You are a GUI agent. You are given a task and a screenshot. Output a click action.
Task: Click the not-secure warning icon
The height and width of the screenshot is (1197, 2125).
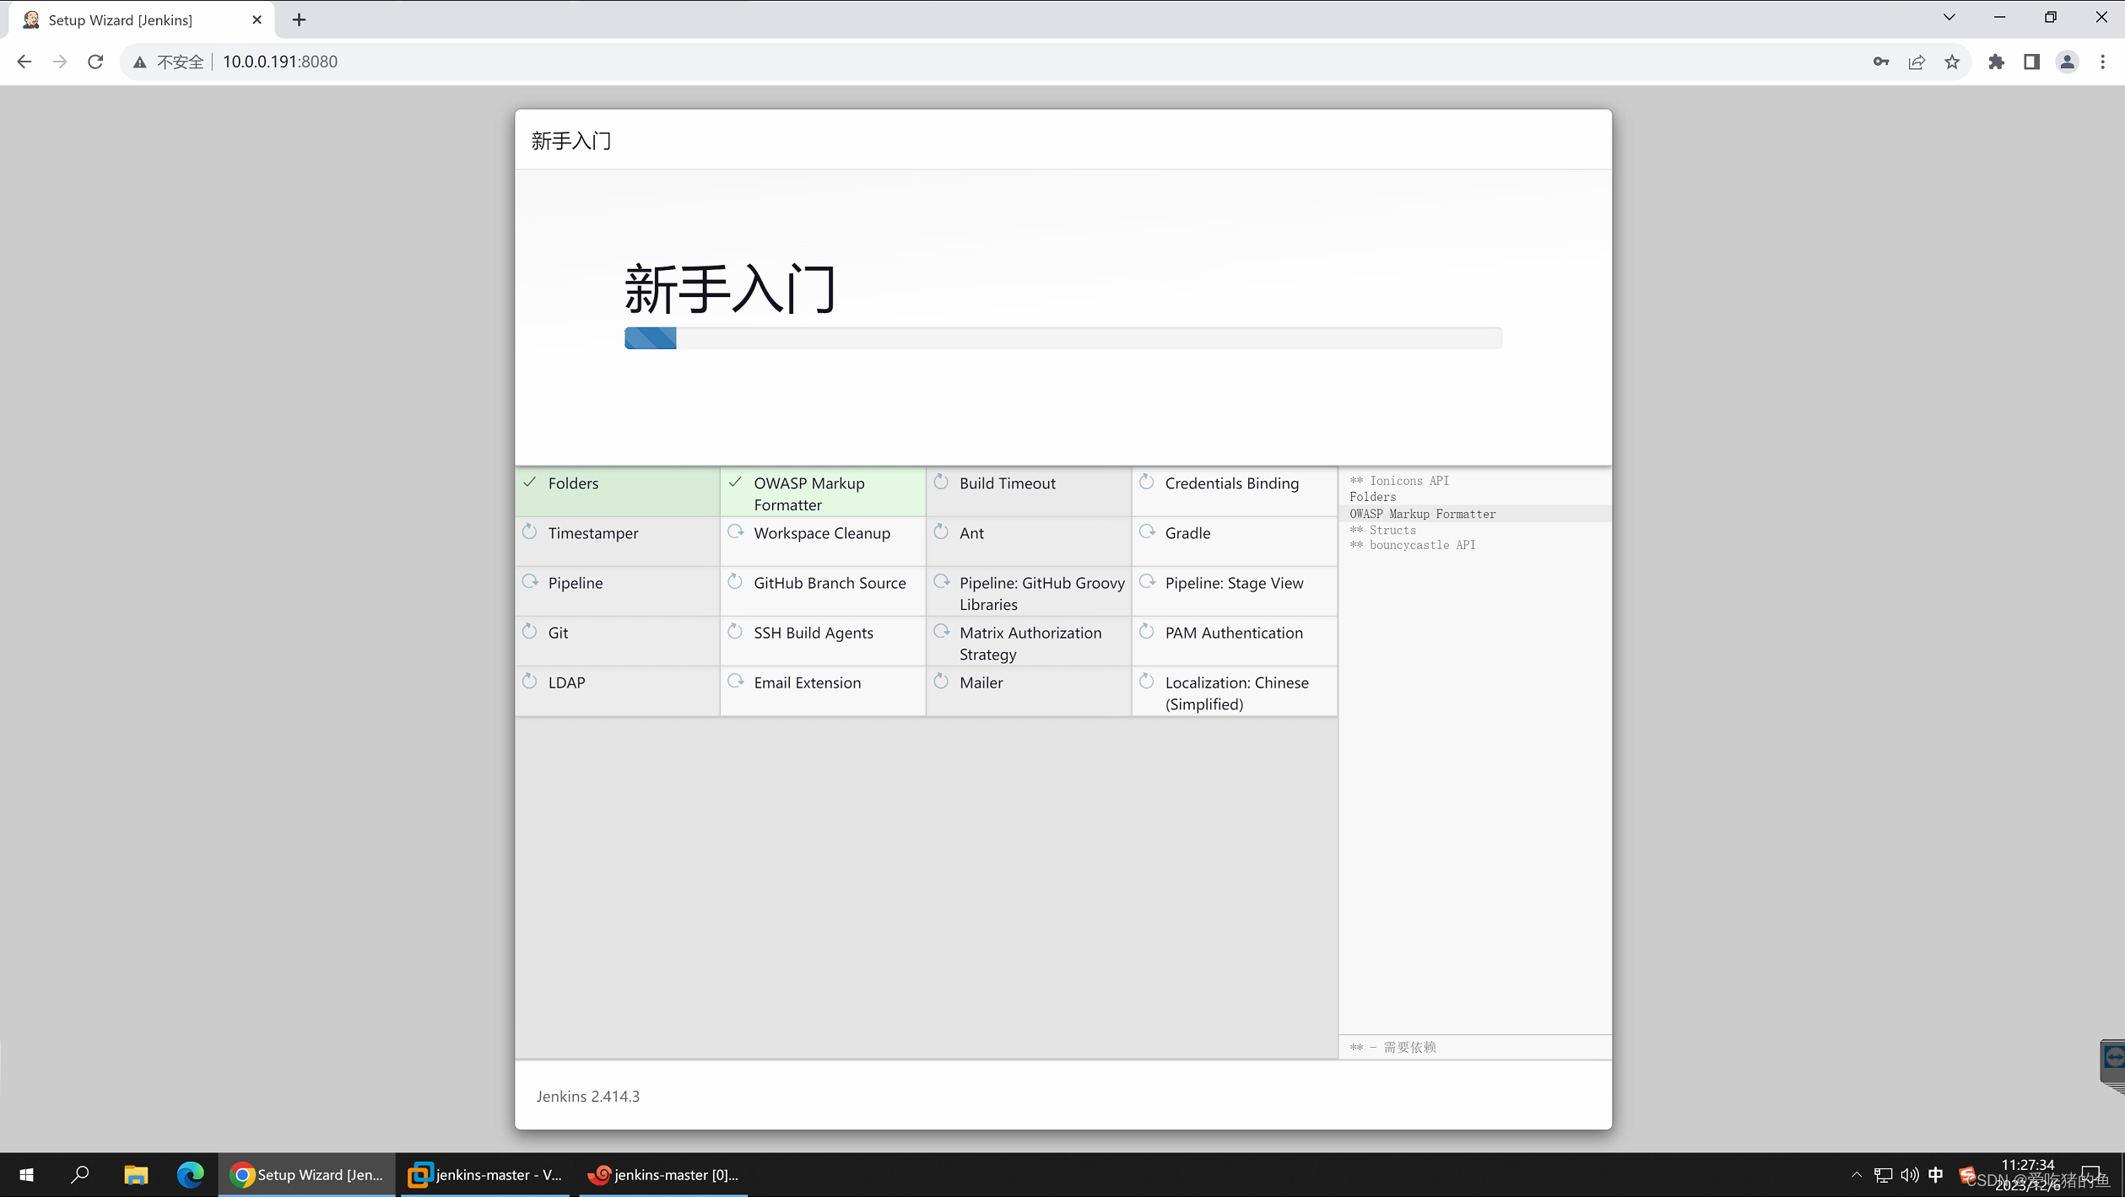pos(140,62)
